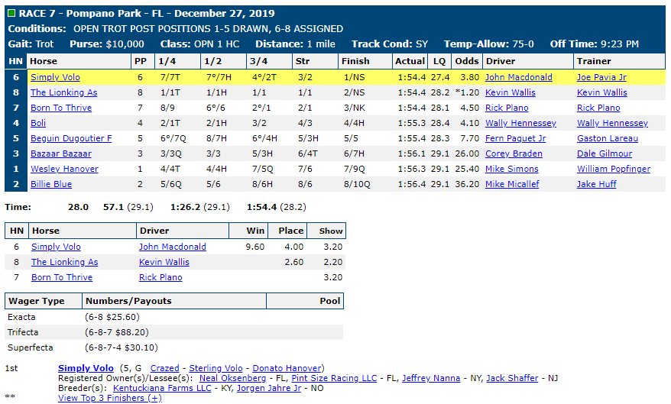Open the Billie Blue horse link
The width and height of the screenshot is (671, 404).
51,184
